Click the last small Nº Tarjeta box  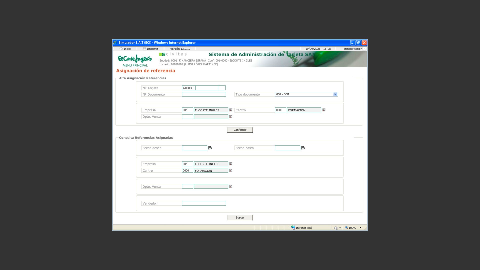(x=222, y=88)
